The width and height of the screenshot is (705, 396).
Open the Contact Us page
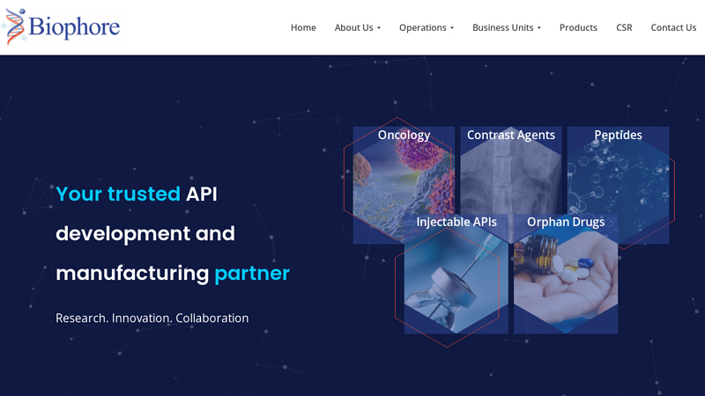[673, 28]
